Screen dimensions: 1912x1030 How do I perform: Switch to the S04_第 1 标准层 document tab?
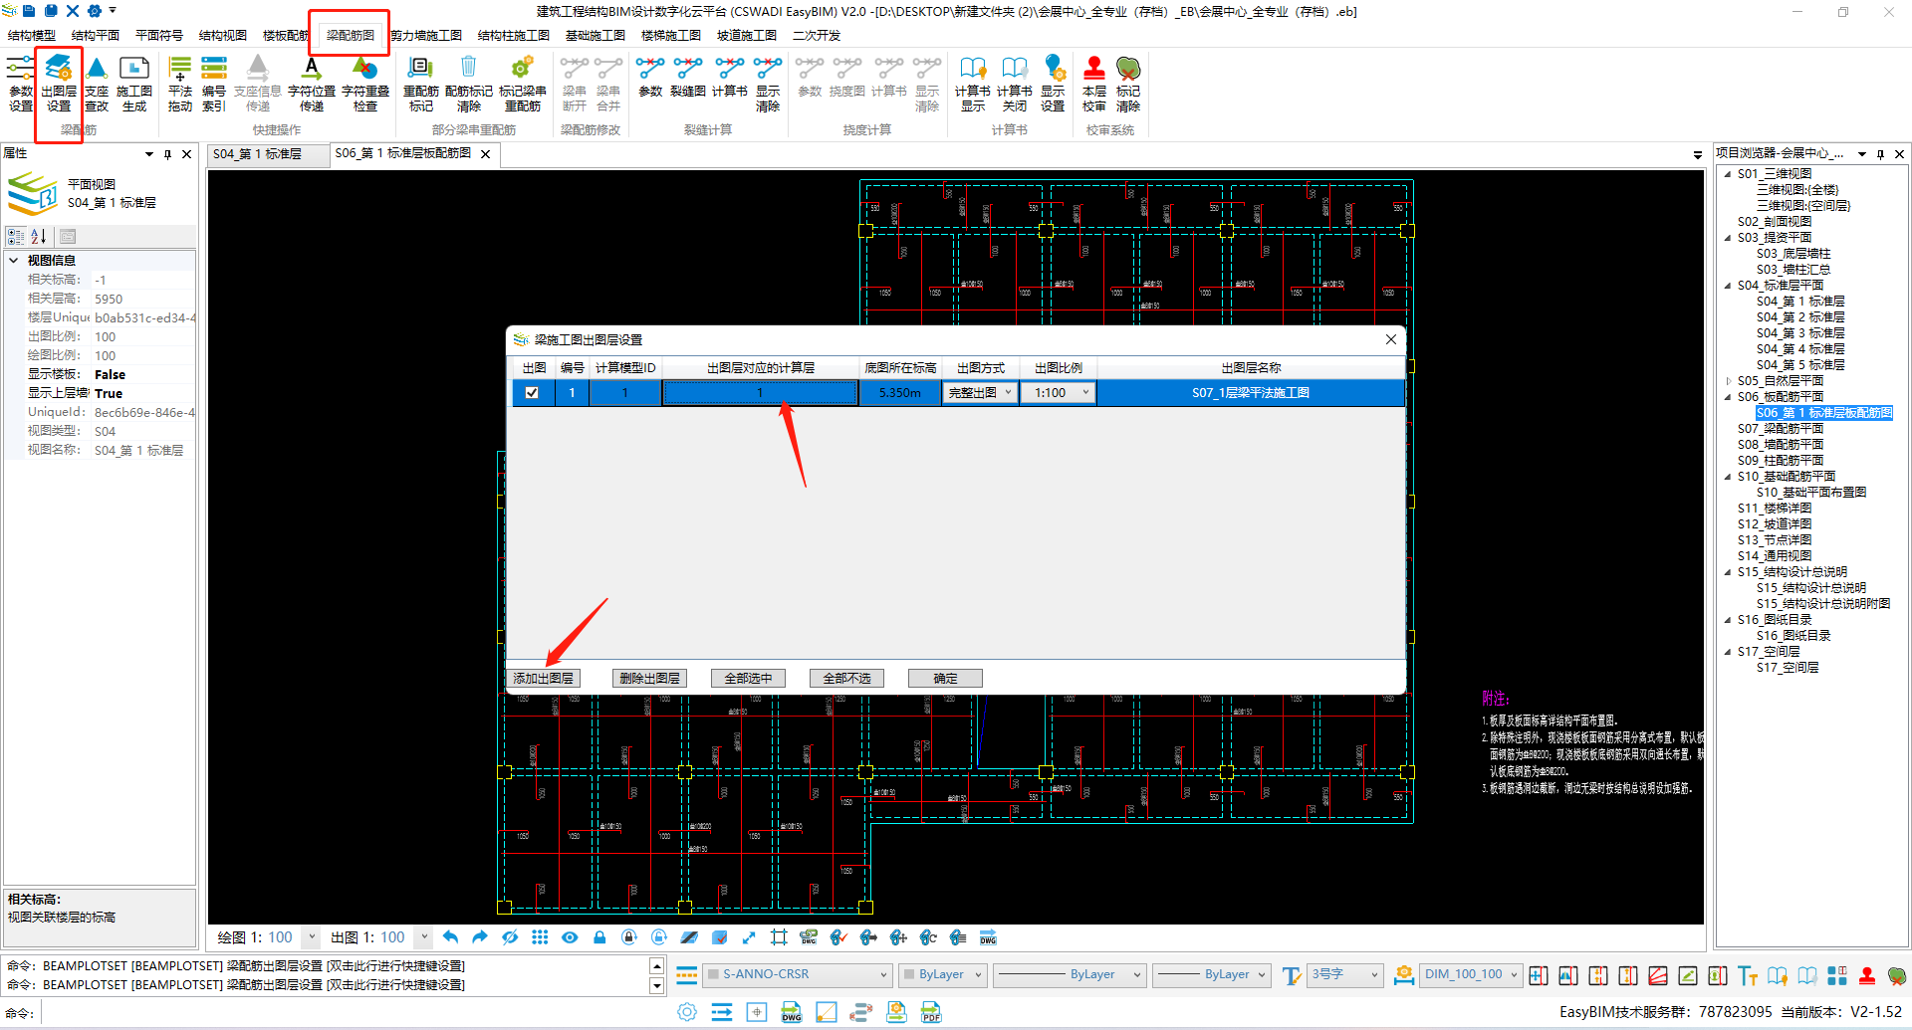(x=258, y=154)
